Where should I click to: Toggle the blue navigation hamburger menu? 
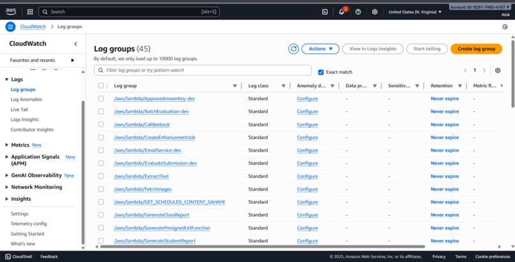coord(10,27)
